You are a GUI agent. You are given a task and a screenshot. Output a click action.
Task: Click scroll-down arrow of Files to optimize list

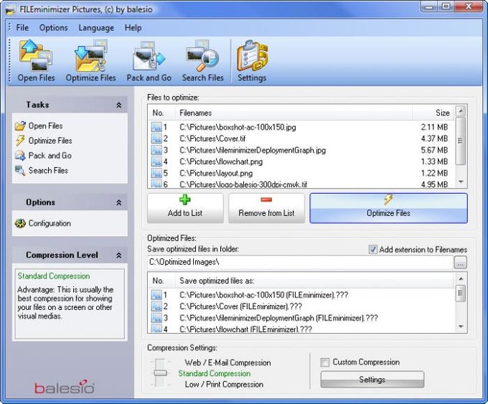point(461,182)
